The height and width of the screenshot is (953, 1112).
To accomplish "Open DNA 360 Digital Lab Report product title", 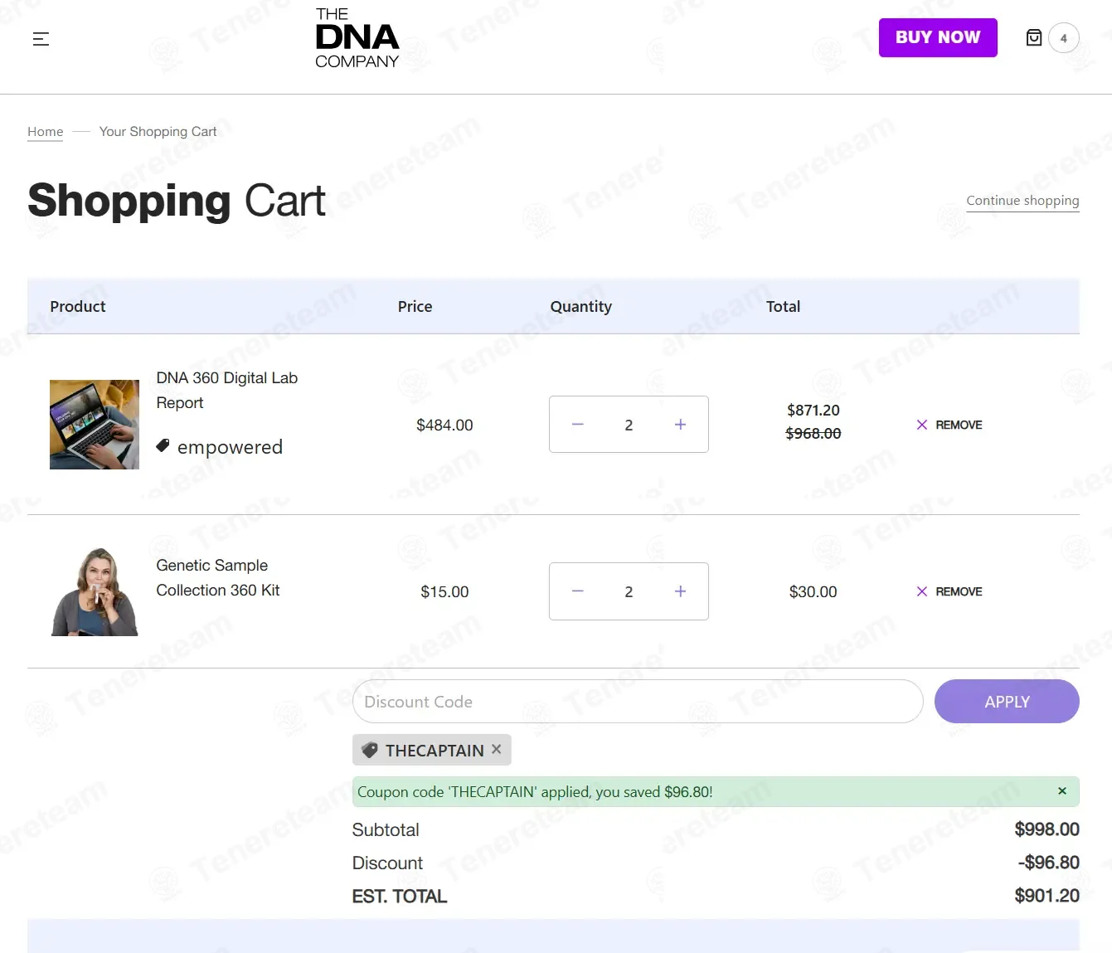I will [226, 390].
